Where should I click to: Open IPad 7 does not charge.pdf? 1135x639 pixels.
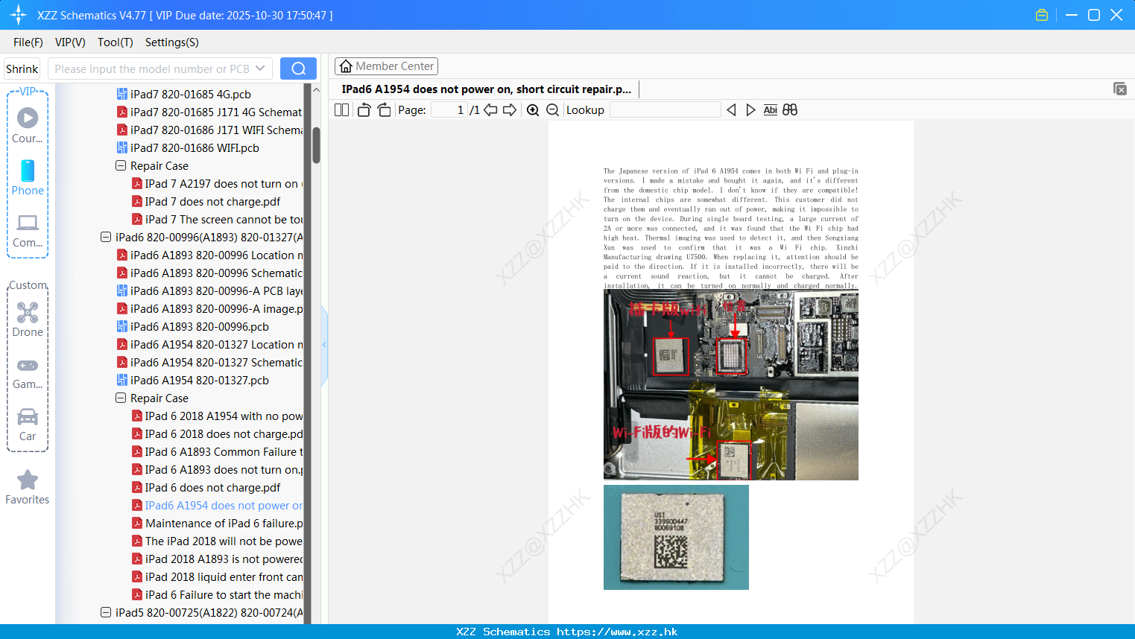point(206,201)
